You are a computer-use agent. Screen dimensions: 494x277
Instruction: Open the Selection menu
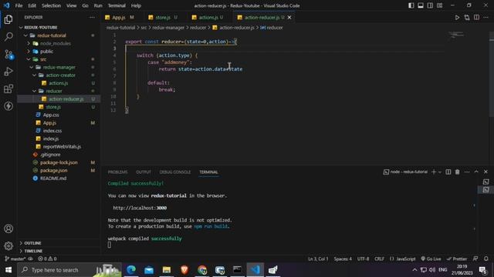pyautogui.click(x=51, y=5)
